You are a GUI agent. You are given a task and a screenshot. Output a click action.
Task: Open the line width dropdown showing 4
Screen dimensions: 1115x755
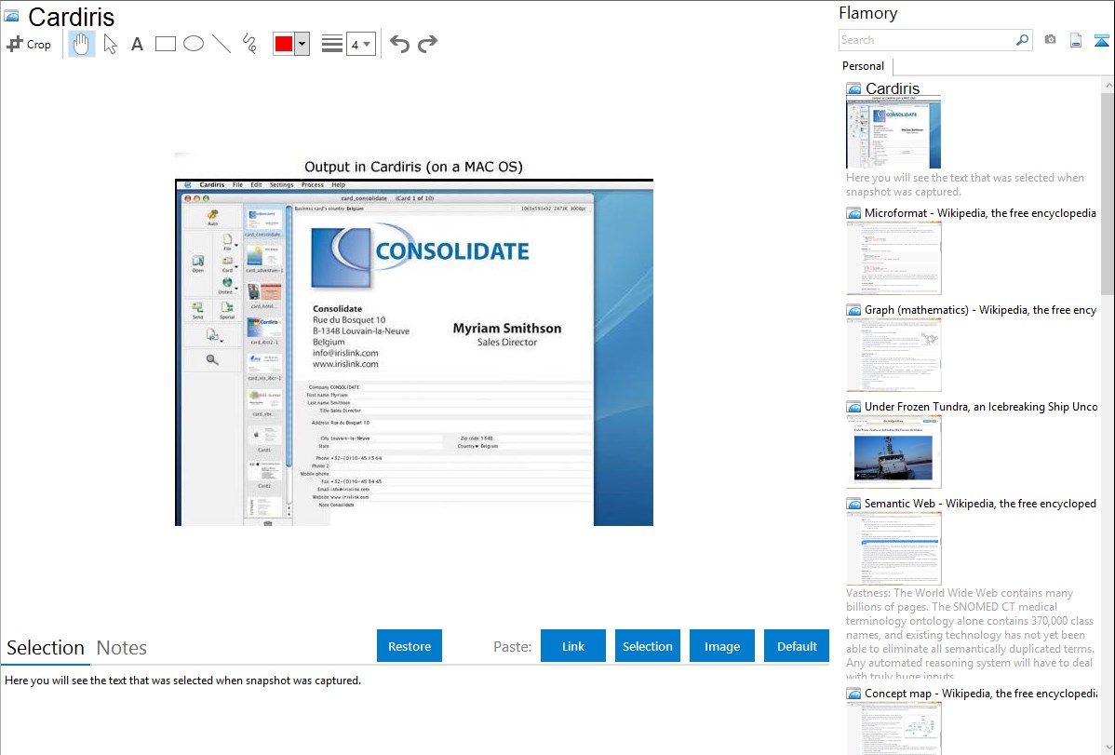click(x=361, y=44)
